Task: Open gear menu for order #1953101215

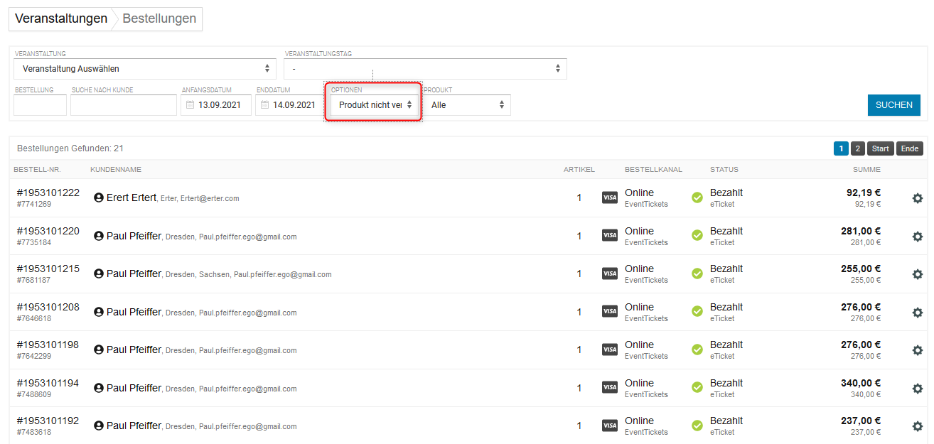Action: 917,274
